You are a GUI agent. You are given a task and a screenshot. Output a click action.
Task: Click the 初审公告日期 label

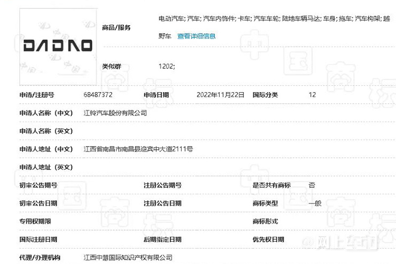[39, 204]
